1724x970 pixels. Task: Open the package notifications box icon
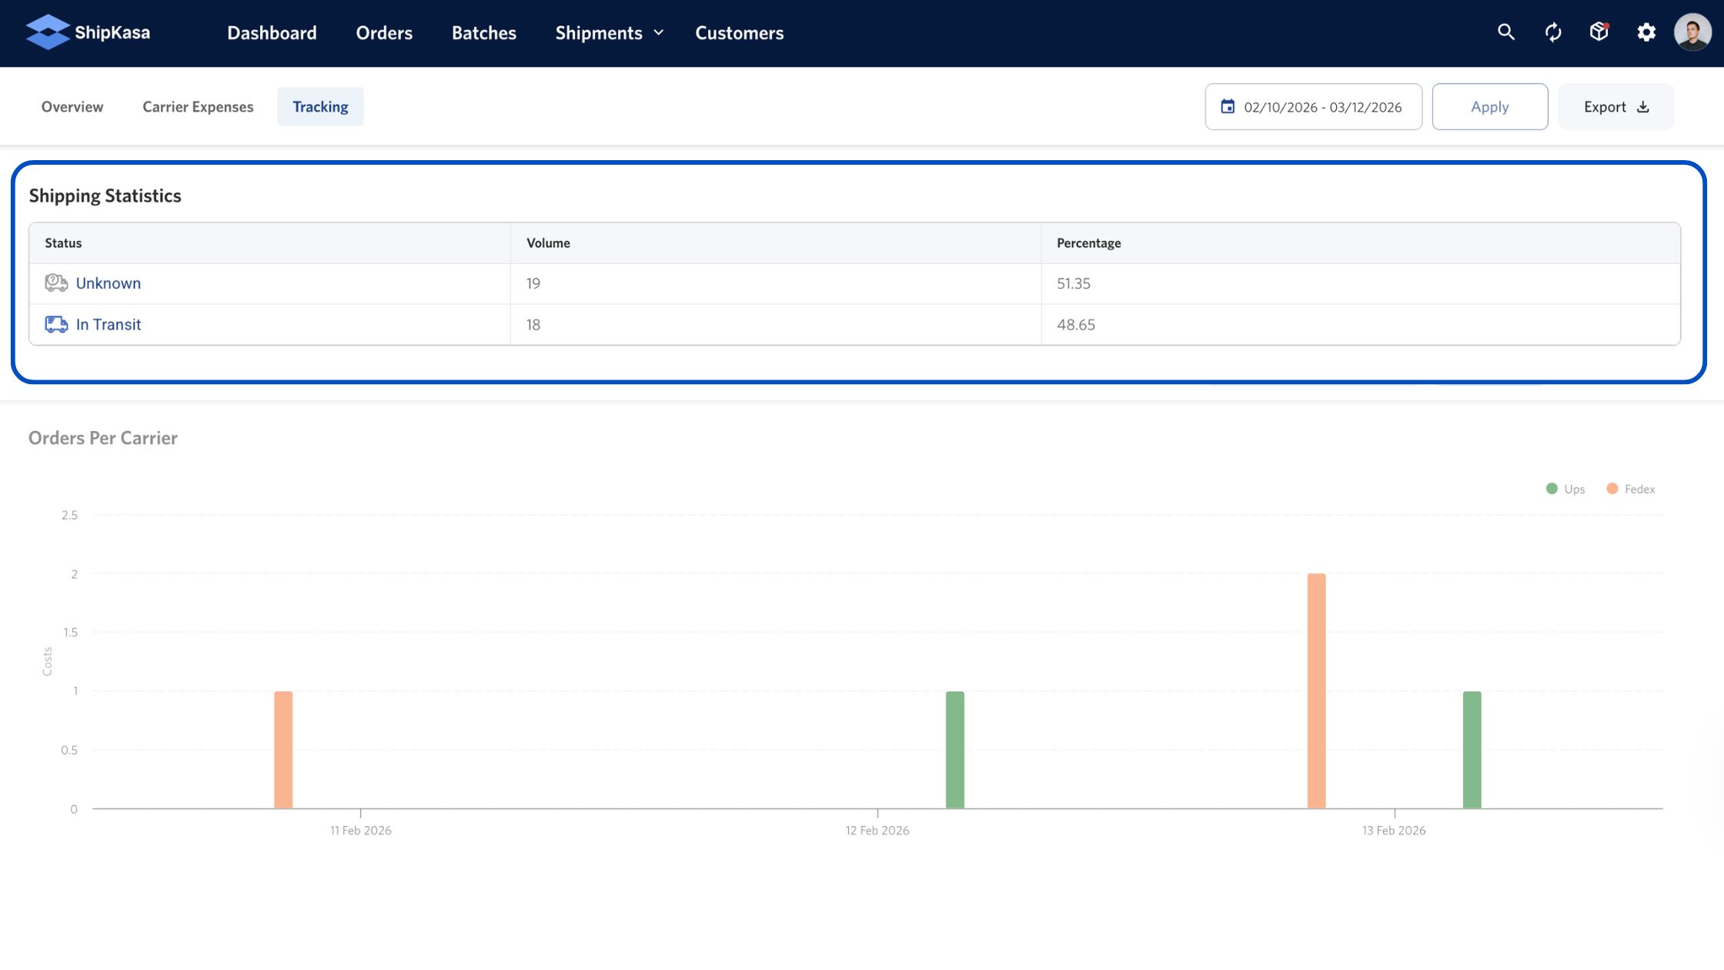pos(1599,32)
